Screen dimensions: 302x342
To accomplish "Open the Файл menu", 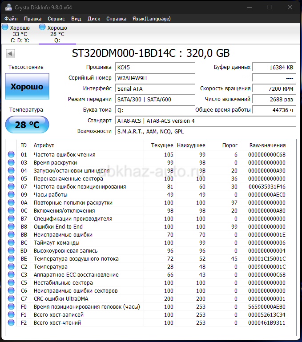I will click(x=11, y=19).
